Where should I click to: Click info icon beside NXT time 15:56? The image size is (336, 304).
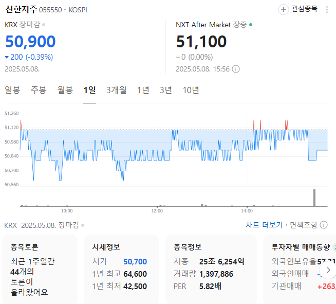236,69
